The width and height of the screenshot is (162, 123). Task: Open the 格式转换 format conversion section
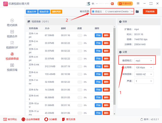(x=12, y=23)
